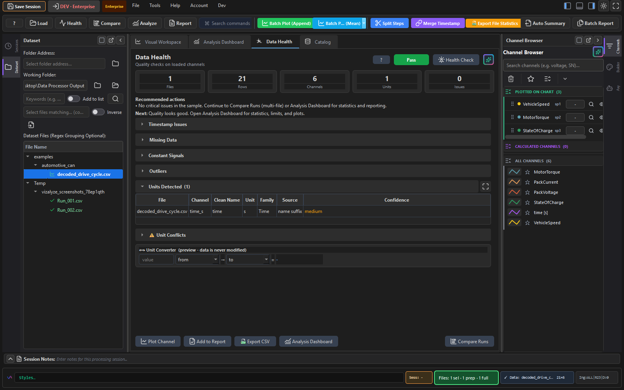This screenshot has width=624, height=390.
Task: Collapse the Units Detected section
Action: [307, 186]
